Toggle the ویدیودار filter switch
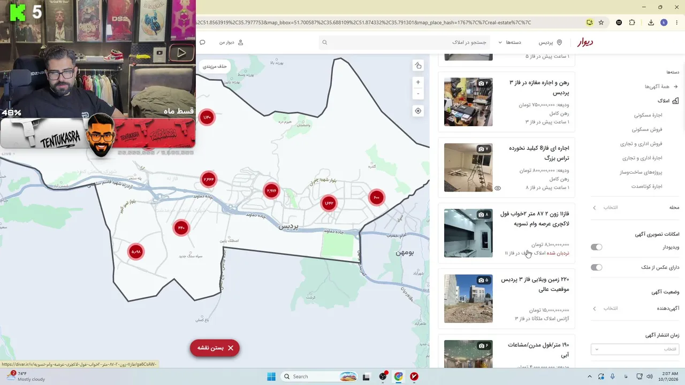 596,247
